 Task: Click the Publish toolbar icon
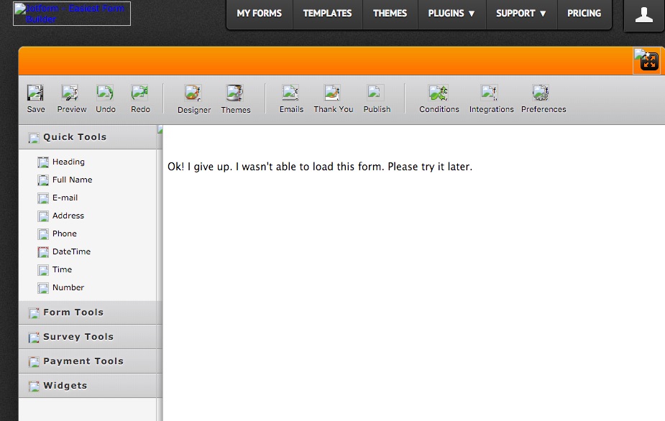tap(377, 98)
